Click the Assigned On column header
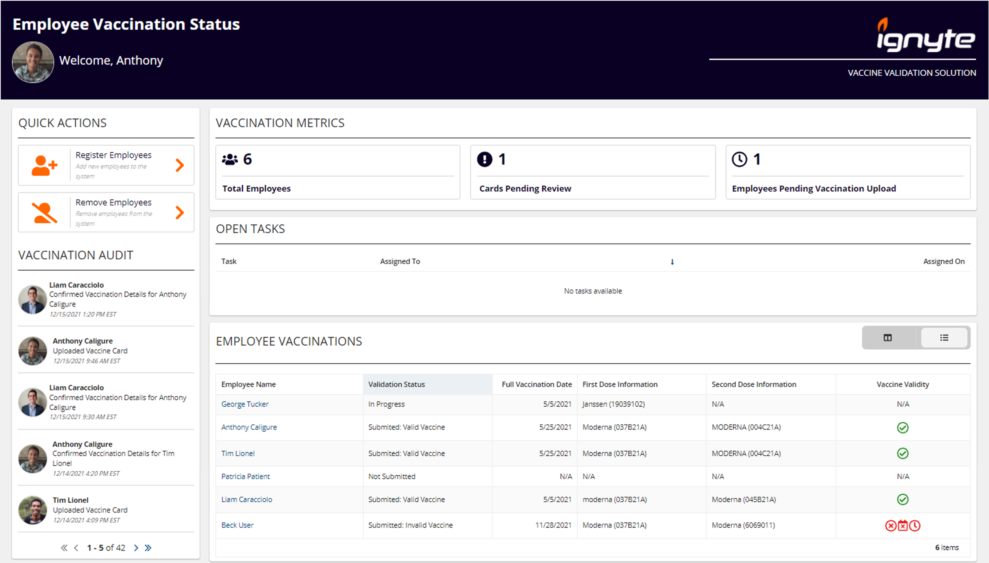This screenshot has width=989, height=563. (x=944, y=261)
